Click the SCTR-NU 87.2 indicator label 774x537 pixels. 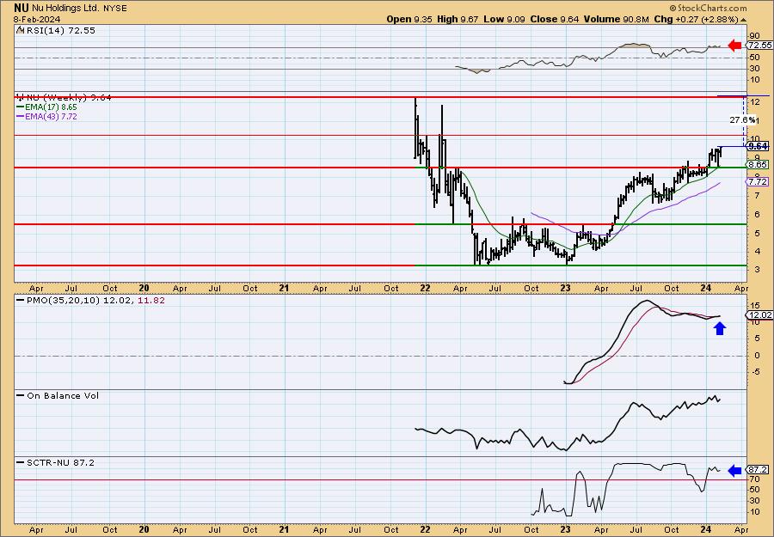click(60, 462)
